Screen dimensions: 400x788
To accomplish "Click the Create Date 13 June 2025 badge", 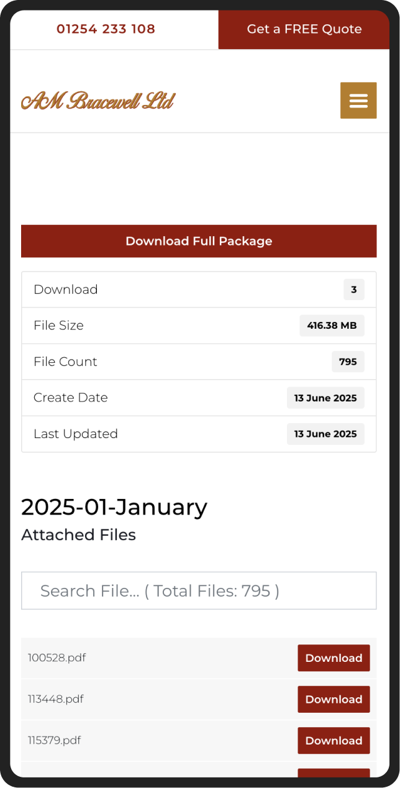I will click(x=325, y=398).
